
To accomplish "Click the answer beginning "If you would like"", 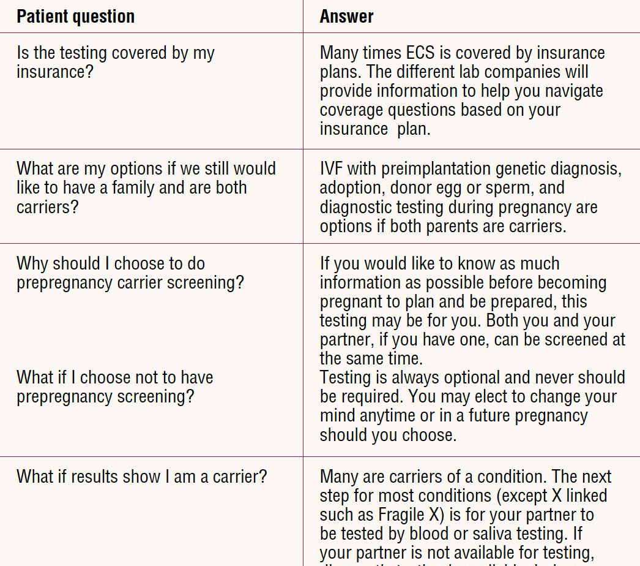I will (471, 311).
